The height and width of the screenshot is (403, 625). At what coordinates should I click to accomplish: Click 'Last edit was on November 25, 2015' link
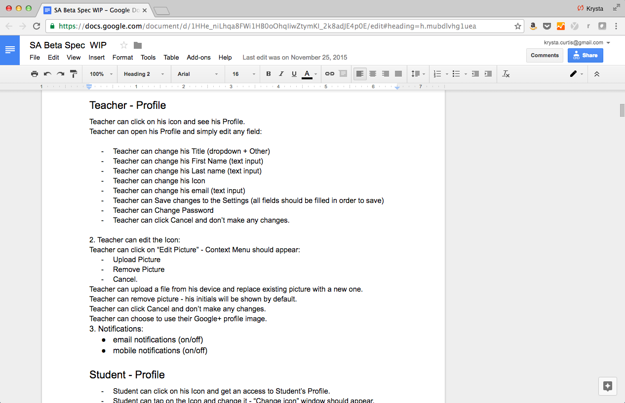(295, 57)
